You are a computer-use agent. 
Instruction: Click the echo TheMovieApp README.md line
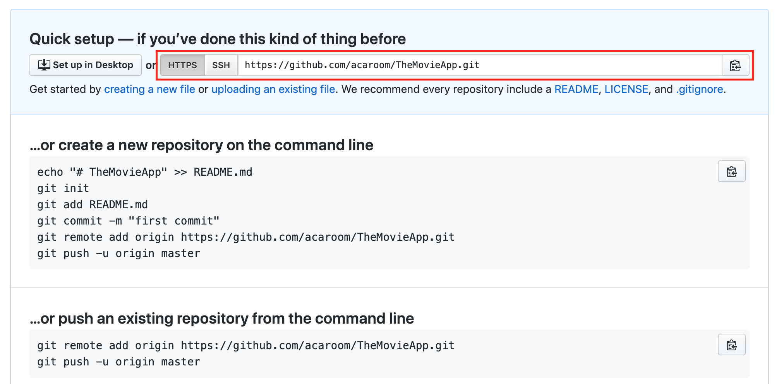(144, 172)
